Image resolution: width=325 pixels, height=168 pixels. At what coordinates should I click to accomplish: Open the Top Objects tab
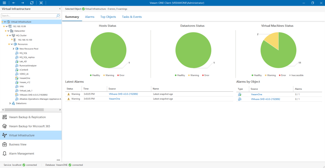tap(108, 17)
